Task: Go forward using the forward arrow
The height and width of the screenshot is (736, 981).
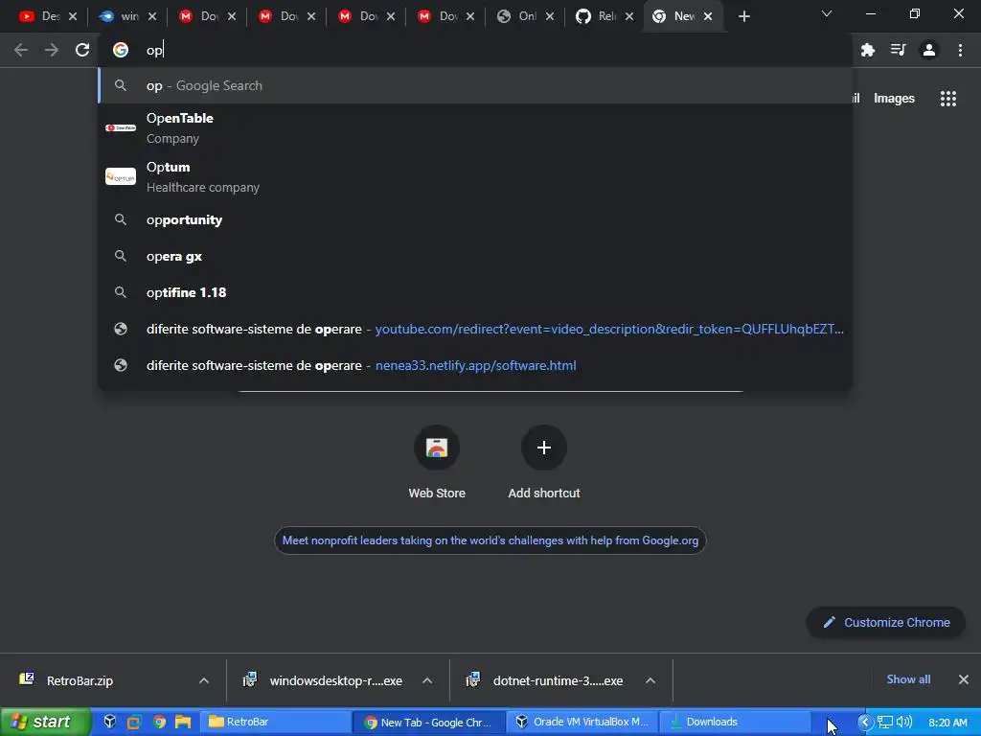Action: 52,50
